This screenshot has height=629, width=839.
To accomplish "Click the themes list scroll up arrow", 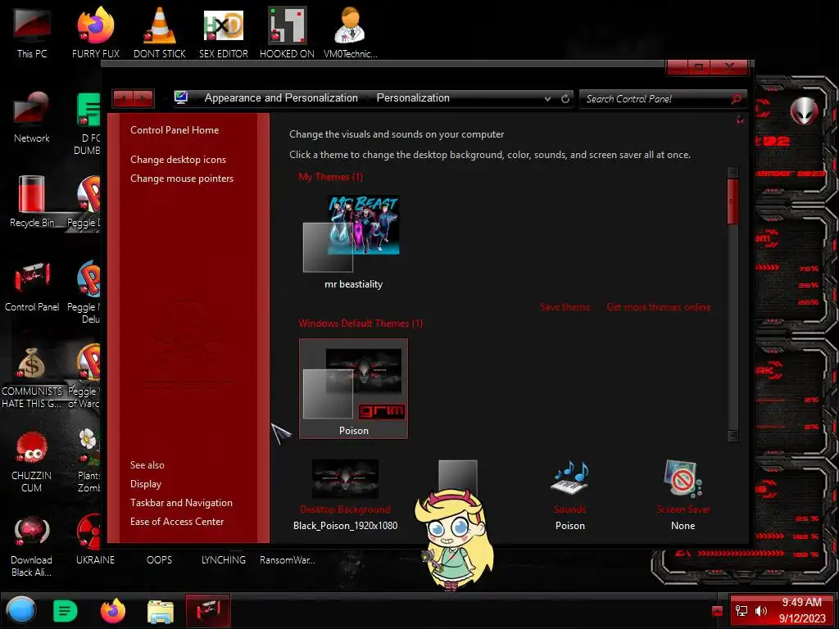I will [732, 172].
